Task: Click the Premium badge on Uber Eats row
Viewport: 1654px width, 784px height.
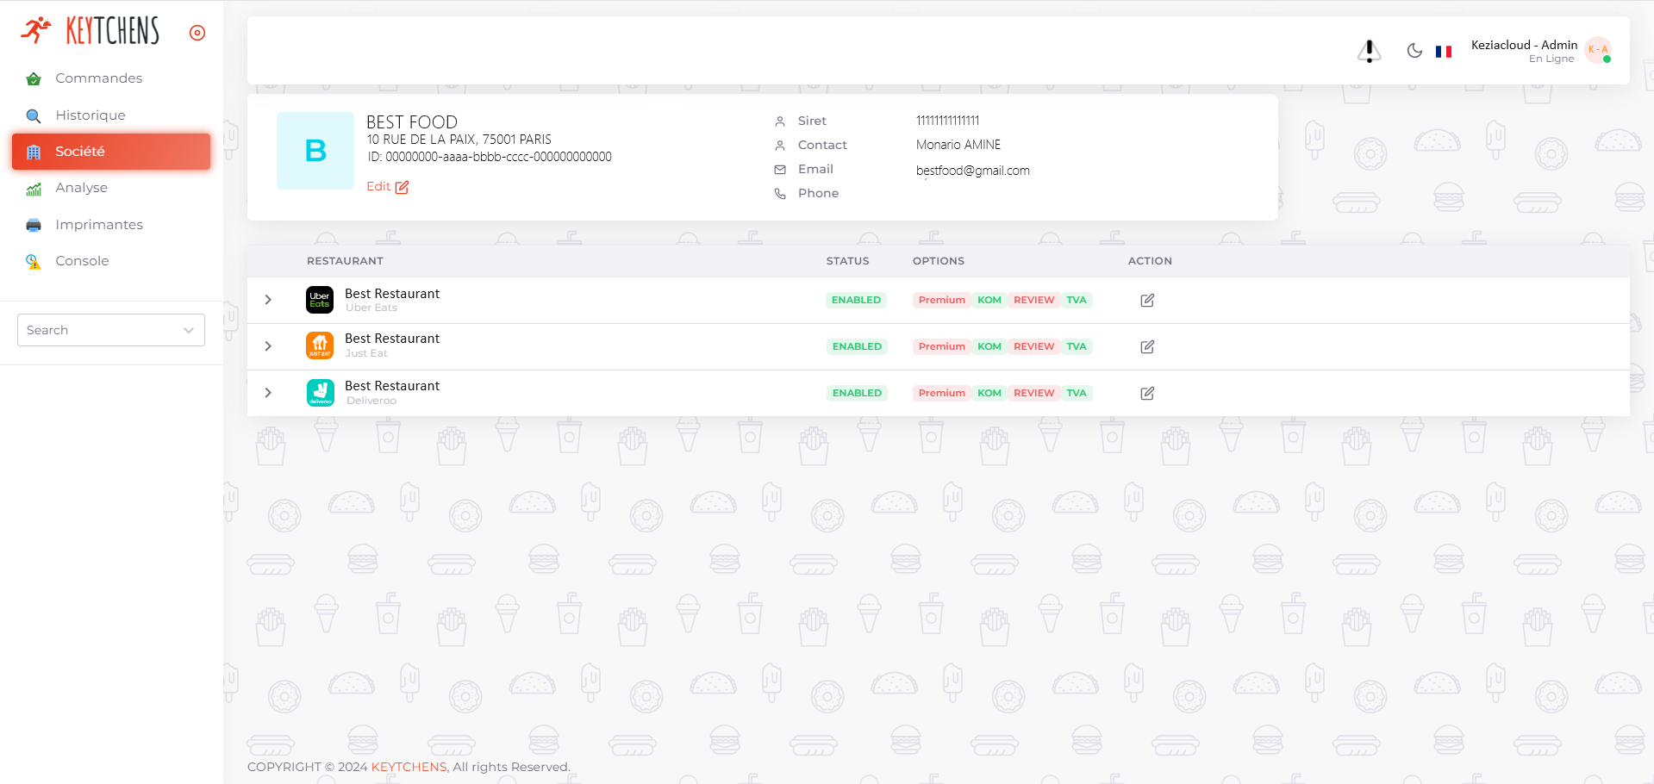Action: [941, 300]
